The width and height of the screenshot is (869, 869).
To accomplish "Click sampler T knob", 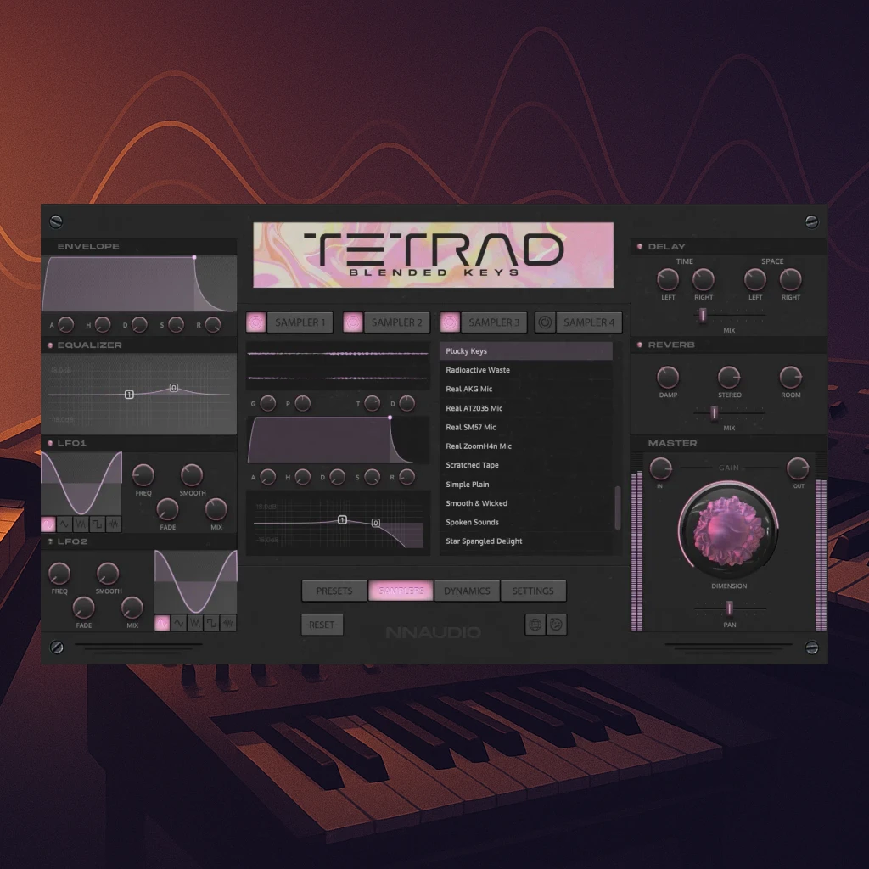I will tap(372, 403).
